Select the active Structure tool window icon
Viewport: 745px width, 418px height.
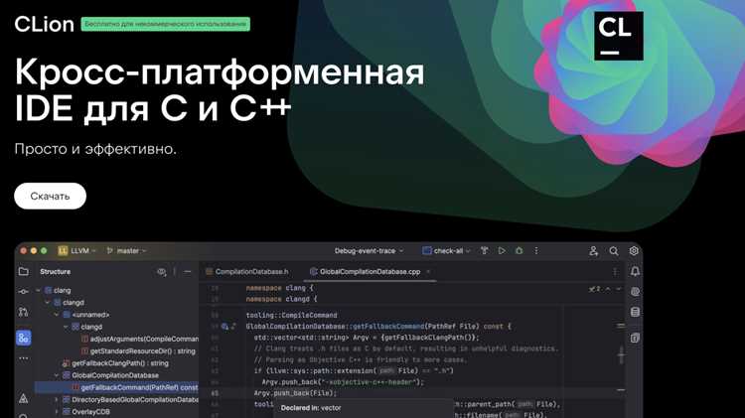click(x=23, y=339)
